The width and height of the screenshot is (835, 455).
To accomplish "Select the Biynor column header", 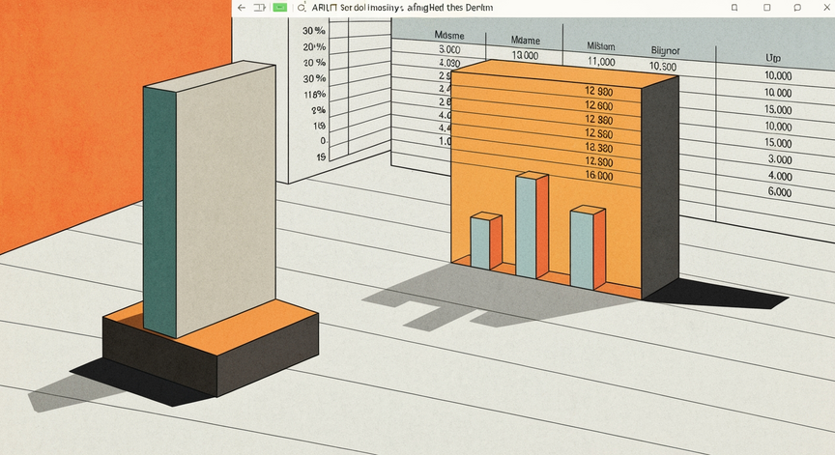I will (665, 50).
